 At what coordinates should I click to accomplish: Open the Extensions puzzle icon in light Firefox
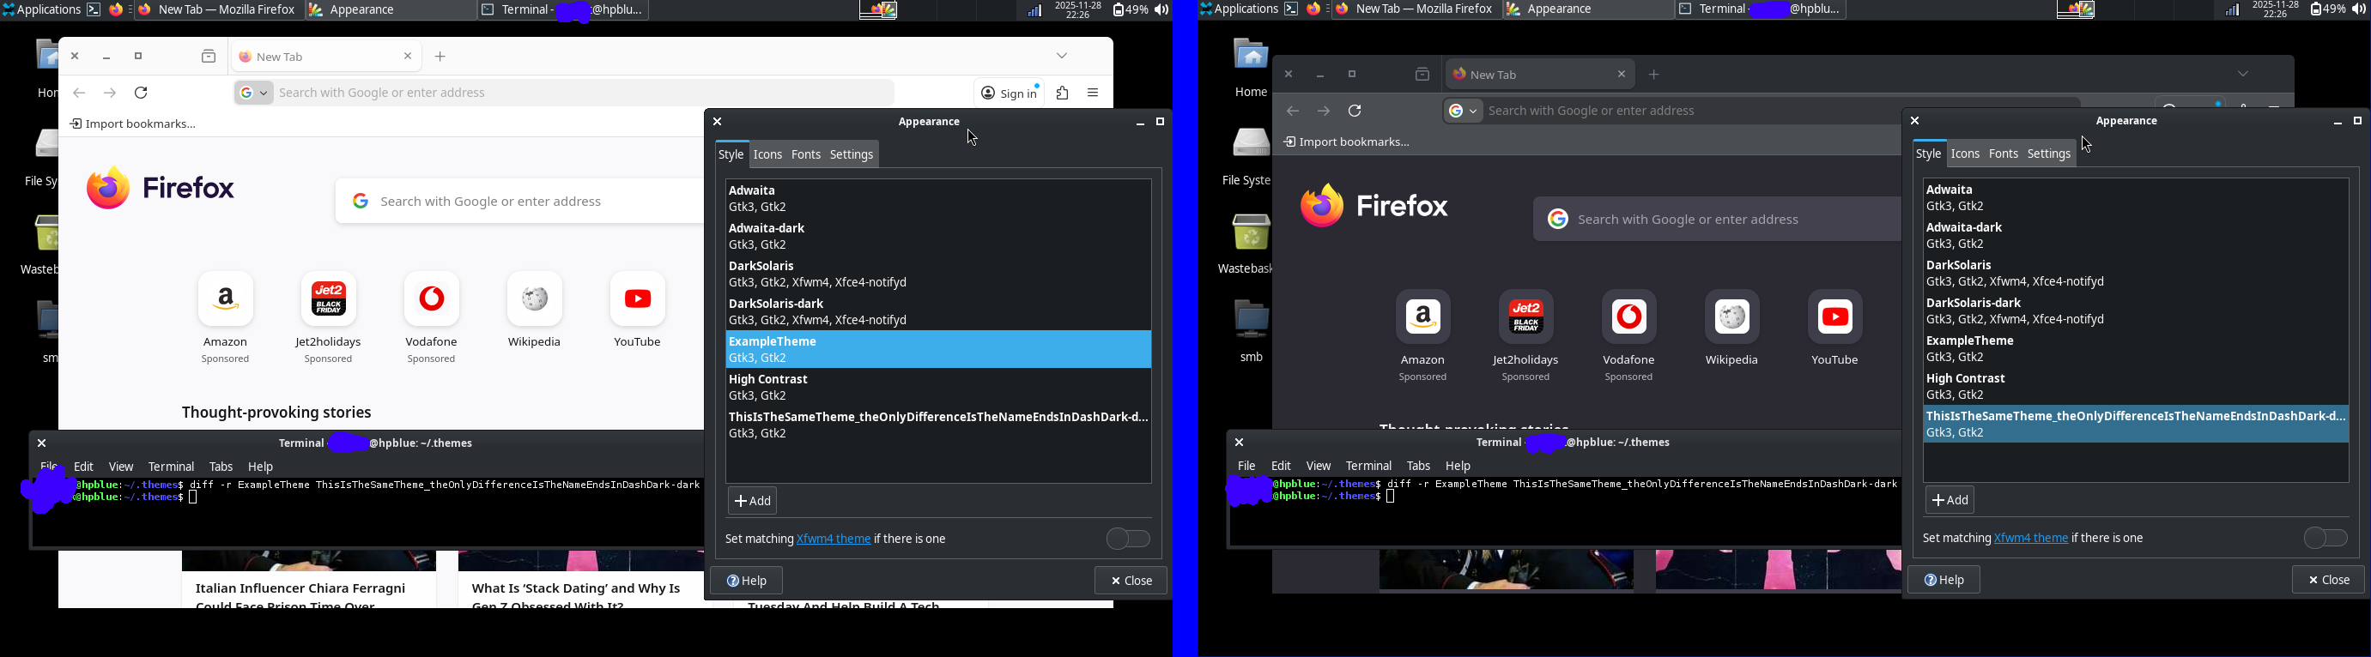[x=1063, y=93]
